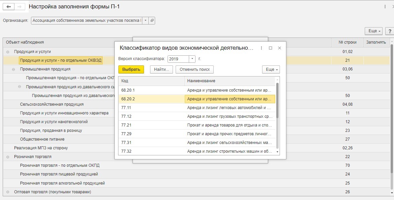This screenshot has width=394, height=200.
Task: Click the Выбрать button
Action: coord(131,69)
